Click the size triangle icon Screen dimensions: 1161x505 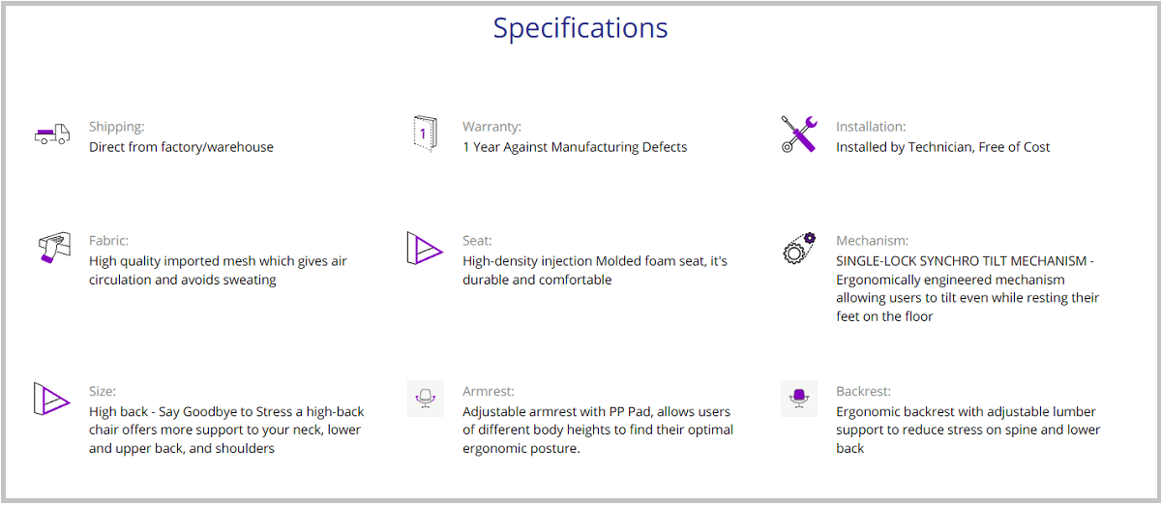point(52,400)
